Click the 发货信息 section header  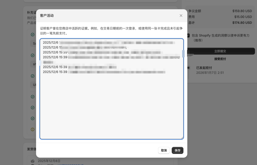pyautogui.click(x=32, y=149)
